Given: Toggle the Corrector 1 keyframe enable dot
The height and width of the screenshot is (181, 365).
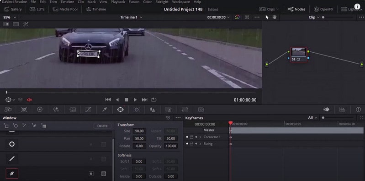Looking at the screenshot, I should (x=187, y=137).
